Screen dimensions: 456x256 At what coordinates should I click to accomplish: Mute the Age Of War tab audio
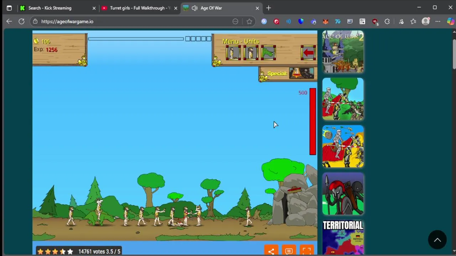pyautogui.click(x=195, y=8)
